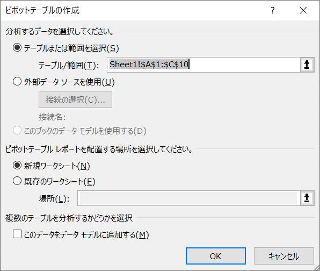The image size is (320, 271).
Task: Select このブックのデータ モデルを使用する radio
Action: click(17, 131)
